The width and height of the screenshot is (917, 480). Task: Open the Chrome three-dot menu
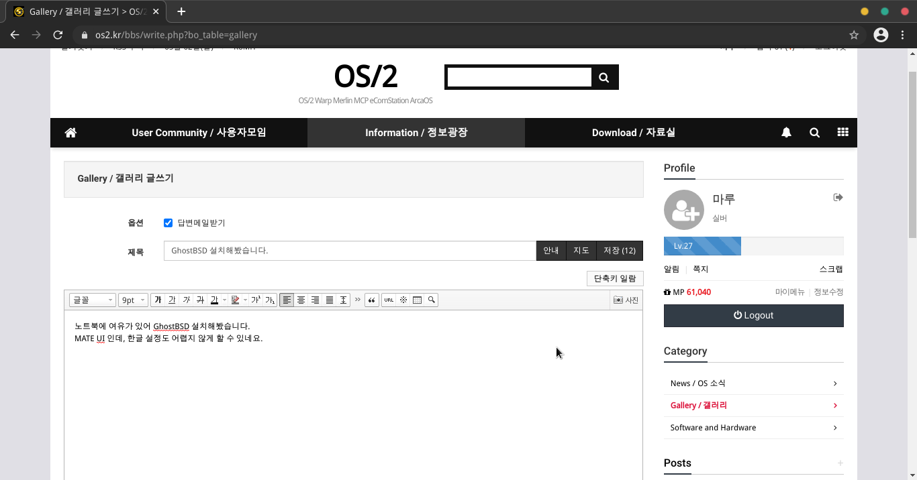pos(902,35)
